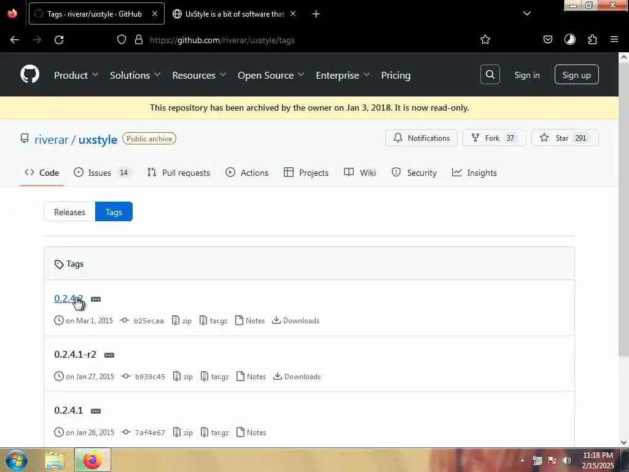Open Windows Explorer from the taskbar

(x=55, y=460)
